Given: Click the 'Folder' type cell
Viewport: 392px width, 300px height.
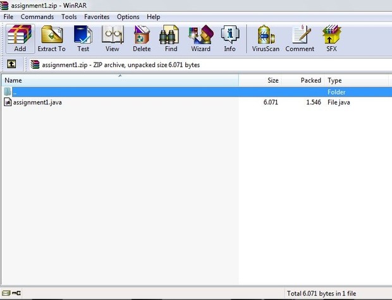Looking at the screenshot, I should pos(336,92).
